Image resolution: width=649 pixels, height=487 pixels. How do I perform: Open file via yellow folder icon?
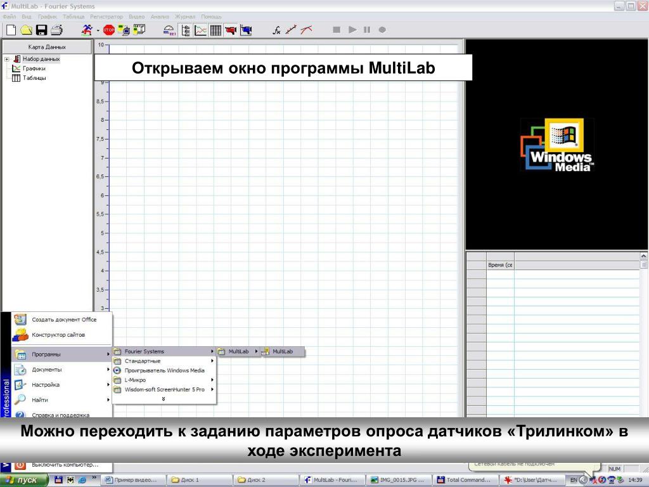[27, 30]
